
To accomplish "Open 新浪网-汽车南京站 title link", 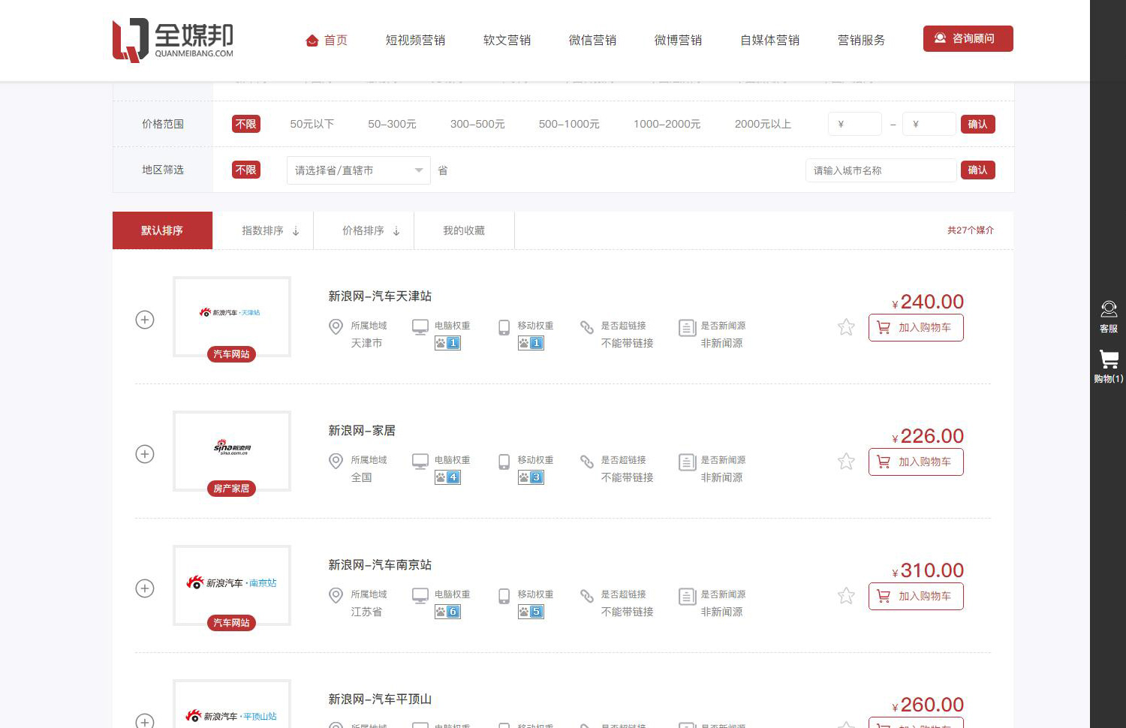I will coord(380,565).
